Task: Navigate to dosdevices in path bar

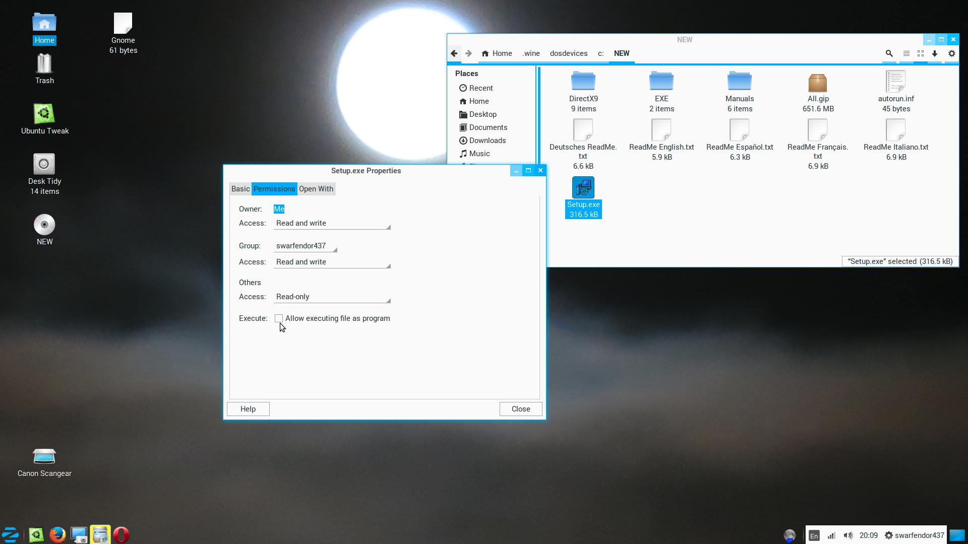Action: 568,53
